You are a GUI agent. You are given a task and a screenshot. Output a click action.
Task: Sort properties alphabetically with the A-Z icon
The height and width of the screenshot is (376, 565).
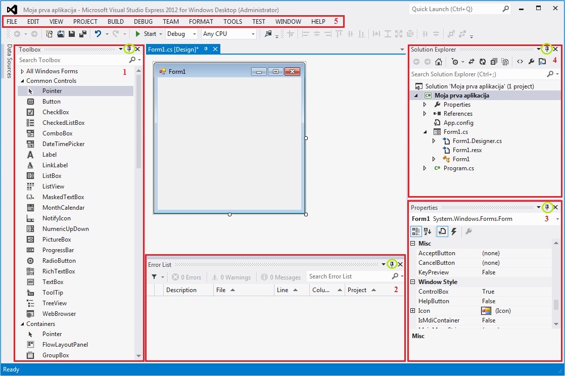pyautogui.click(x=428, y=231)
